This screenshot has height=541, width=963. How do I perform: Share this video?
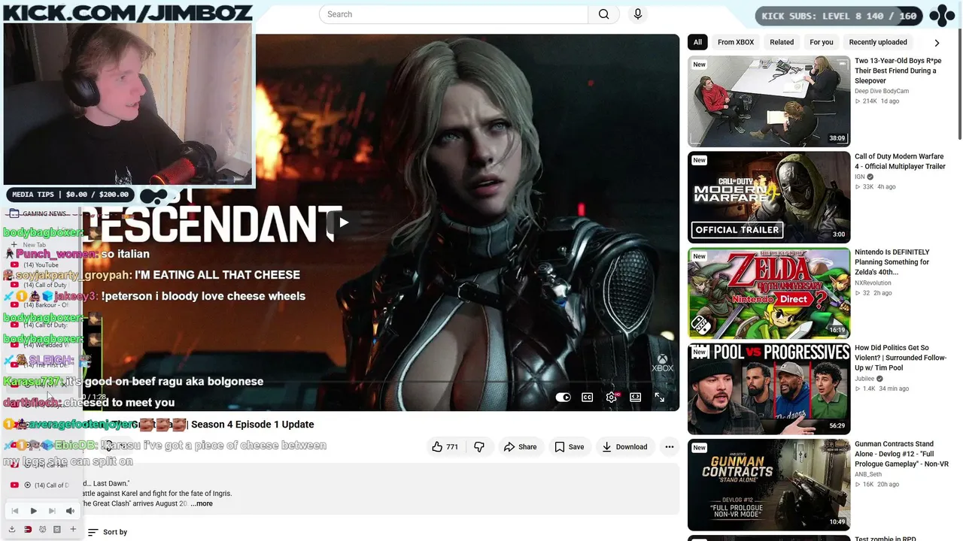pos(520,447)
